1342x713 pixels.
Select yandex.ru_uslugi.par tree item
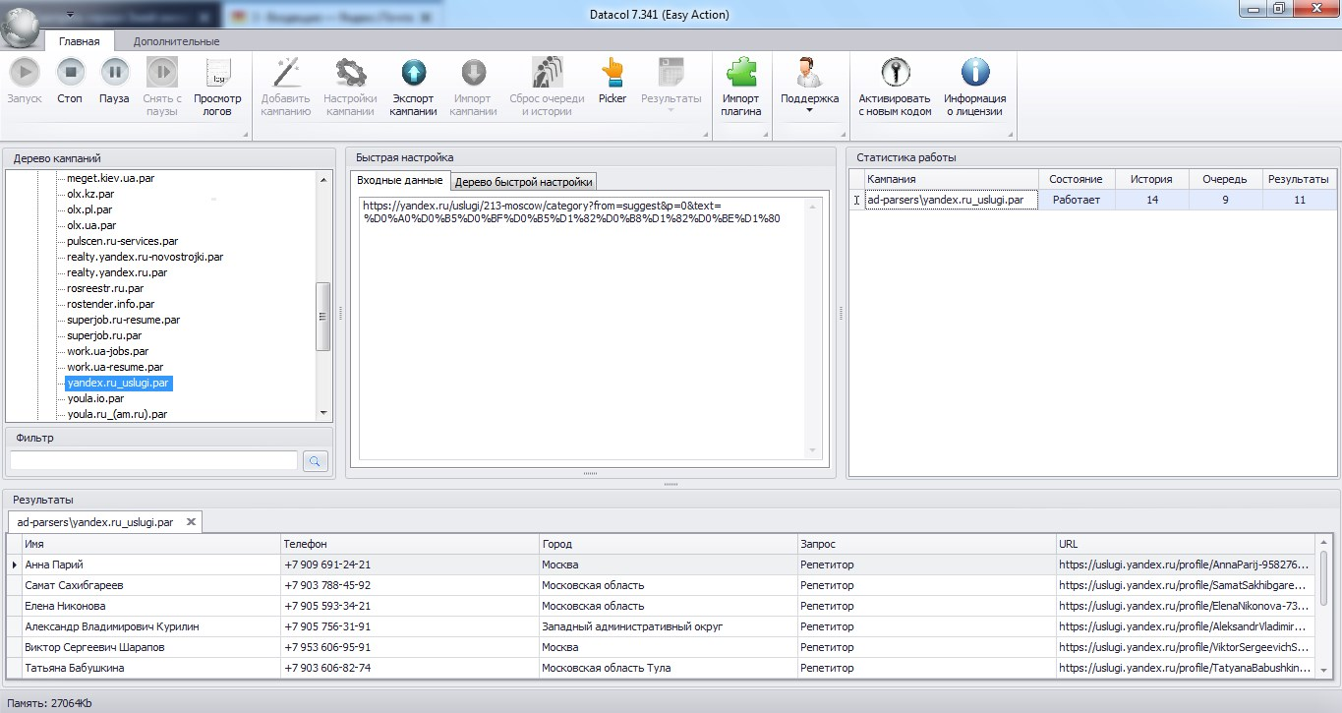tap(119, 383)
